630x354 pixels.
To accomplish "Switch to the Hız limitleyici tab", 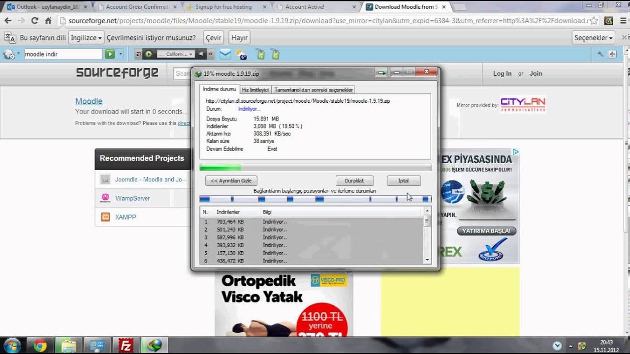I will pos(255,89).
